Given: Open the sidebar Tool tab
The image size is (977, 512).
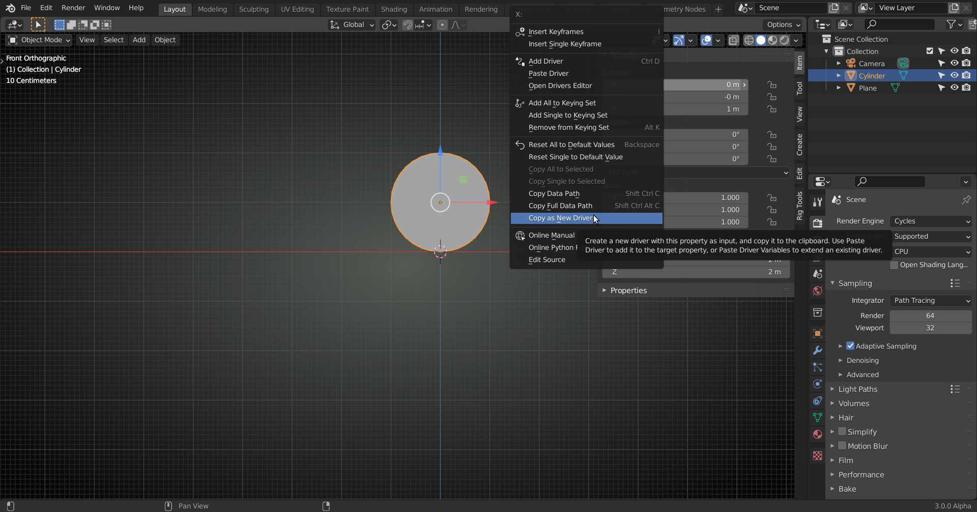Looking at the screenshot, I should pyautogui.click(x=799, y=88).
